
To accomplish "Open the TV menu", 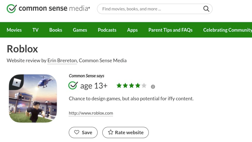I will tap(36, 30).
